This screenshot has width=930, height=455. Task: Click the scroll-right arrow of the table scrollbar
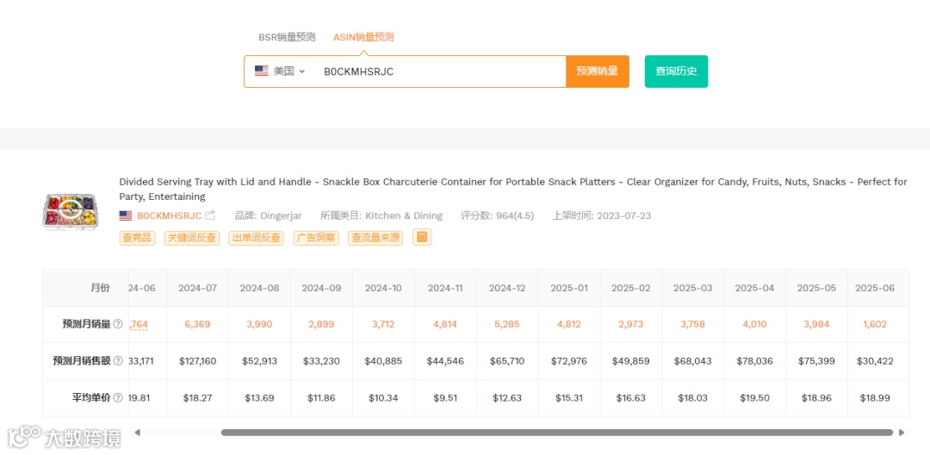[x=902, y=433]
